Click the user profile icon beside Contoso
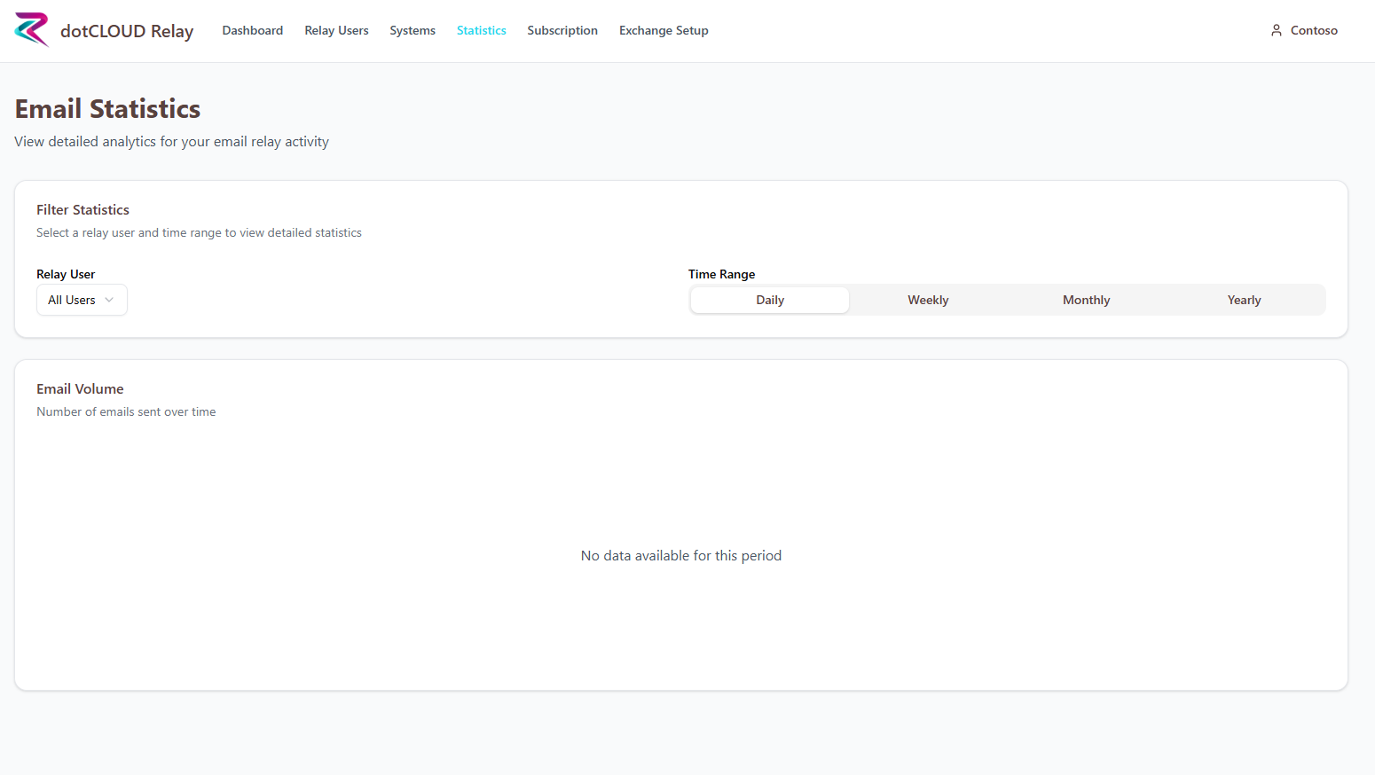This screenshot has width=1375, height=775. [x=1276, y=30]
